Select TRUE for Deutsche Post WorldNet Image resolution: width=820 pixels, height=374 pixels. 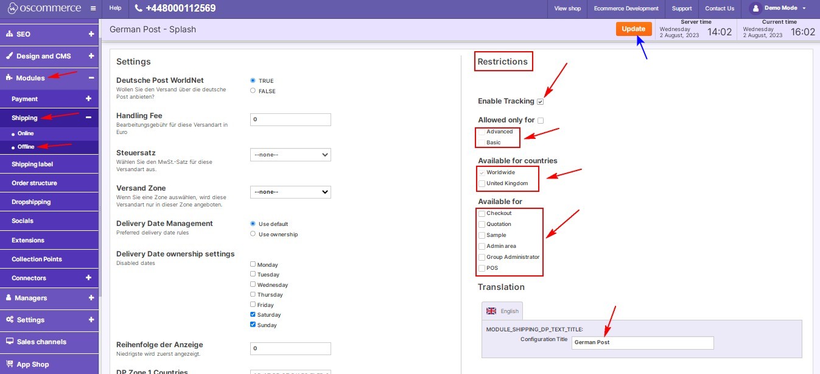253,80
